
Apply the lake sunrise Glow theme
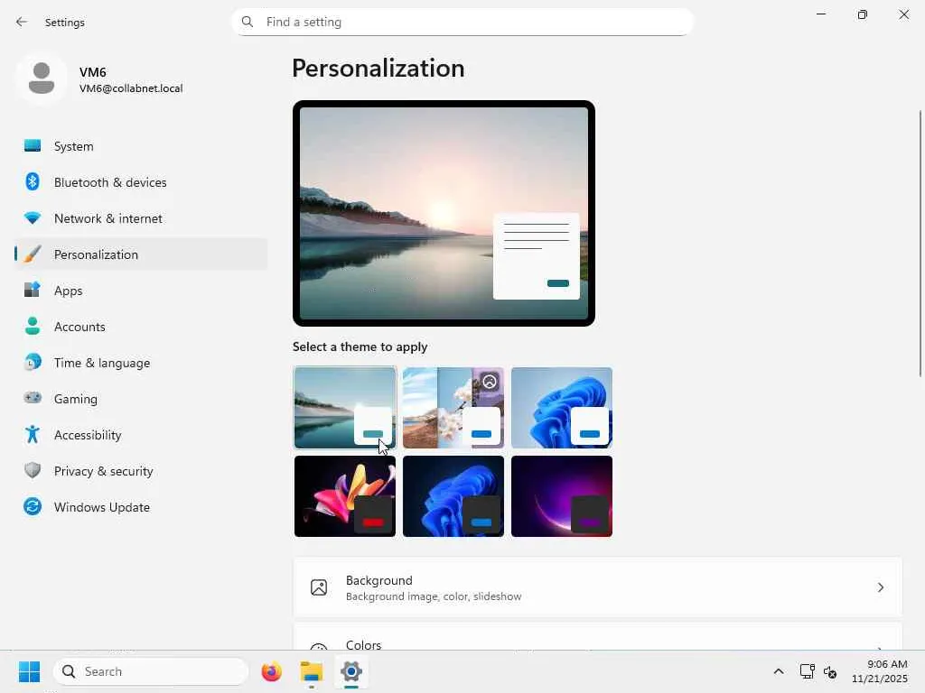(345, 408)
